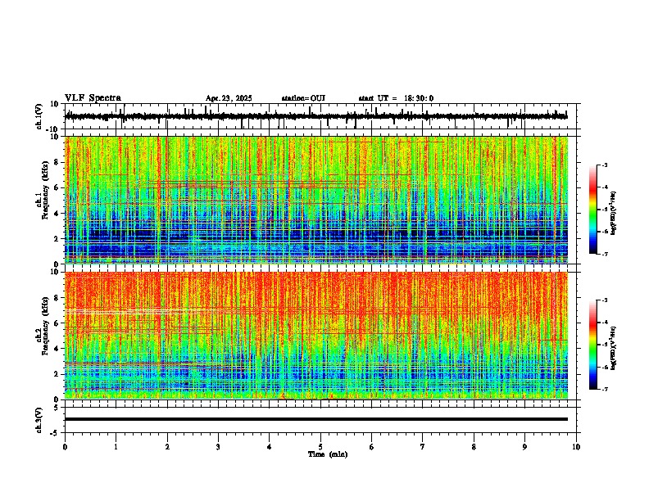
Task: Click the "-3" label on ch.1 color bar
Action: (x=604, y=165)
